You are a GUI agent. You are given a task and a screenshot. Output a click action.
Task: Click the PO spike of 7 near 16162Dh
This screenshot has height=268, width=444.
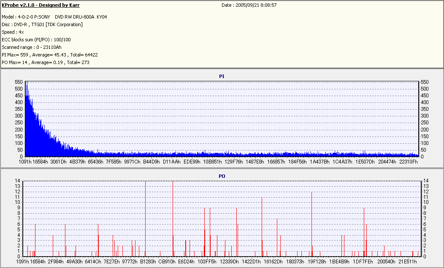(x=277, y=238)
